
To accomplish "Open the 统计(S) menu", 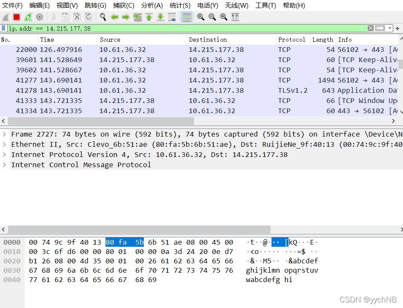I will click(180, 6).
